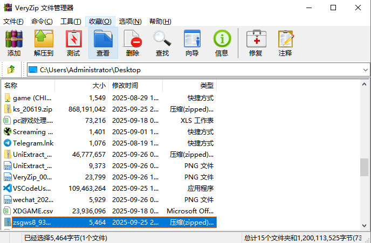This screenshot has width=371, height=243.
Task: Open the 文件(F) menu
Action: pos(13,22)
